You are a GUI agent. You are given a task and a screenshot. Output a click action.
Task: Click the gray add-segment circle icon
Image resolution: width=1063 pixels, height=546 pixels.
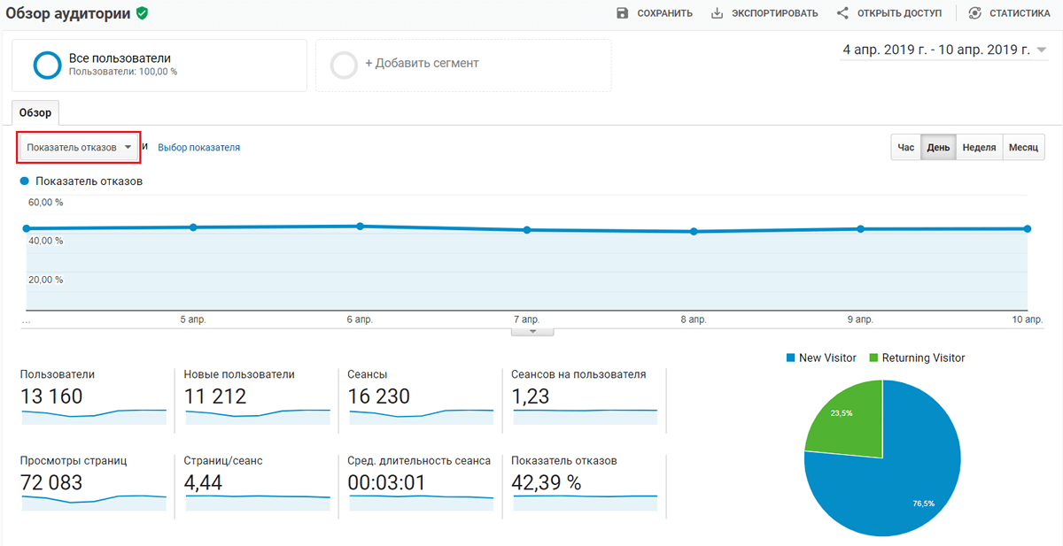coord(345,65)
